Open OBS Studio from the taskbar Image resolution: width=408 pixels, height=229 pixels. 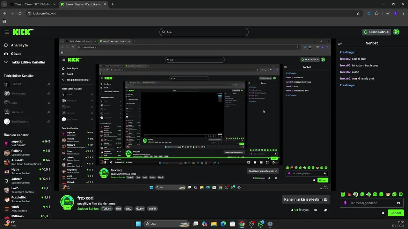coord(251,224)
